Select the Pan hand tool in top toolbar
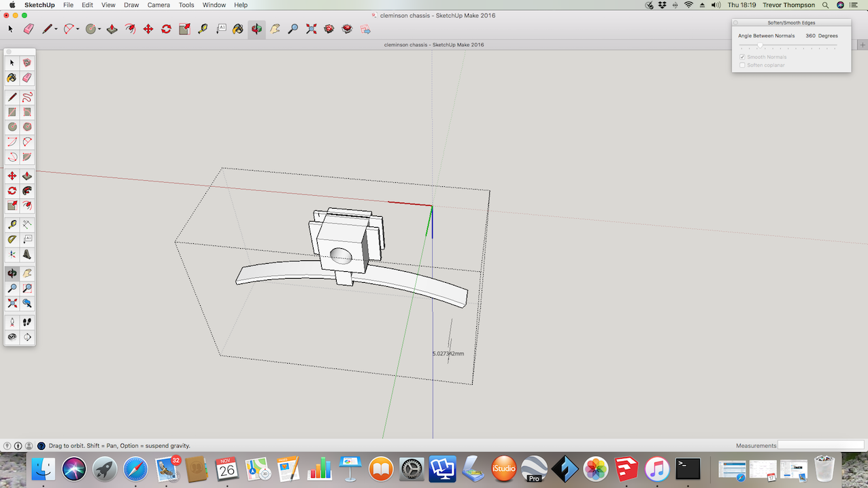The width and height of the screenshot is (868, 488). [275, 29]
